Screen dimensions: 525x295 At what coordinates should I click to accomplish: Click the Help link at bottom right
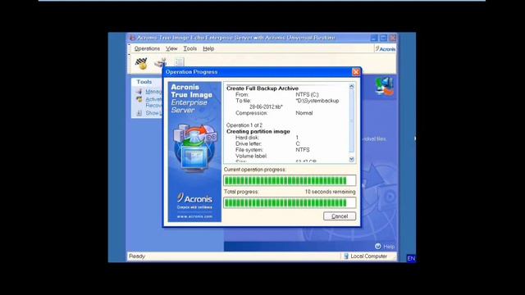(x=389, y=247)
